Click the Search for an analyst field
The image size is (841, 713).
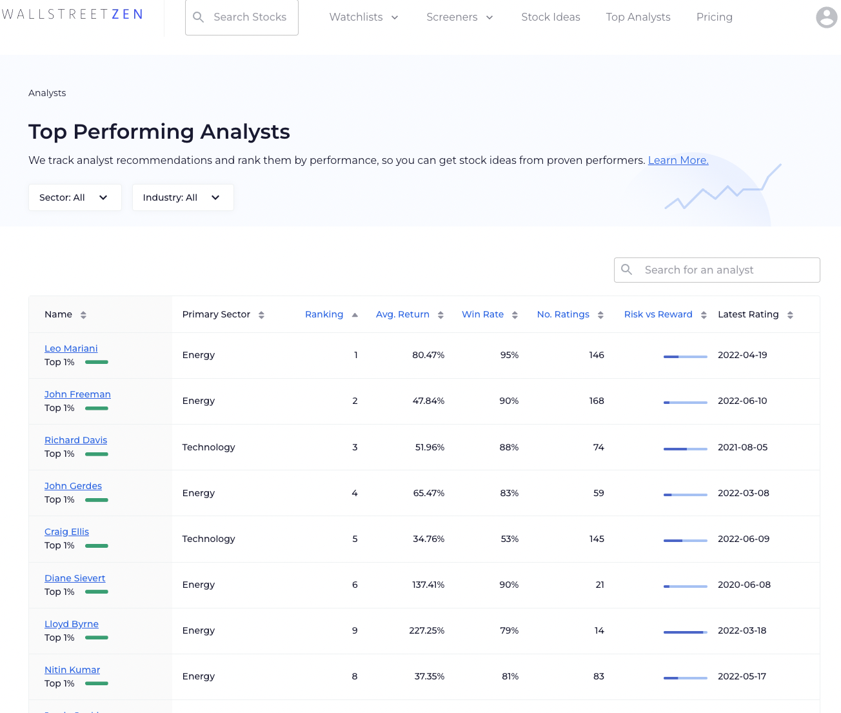pos(716,270)
